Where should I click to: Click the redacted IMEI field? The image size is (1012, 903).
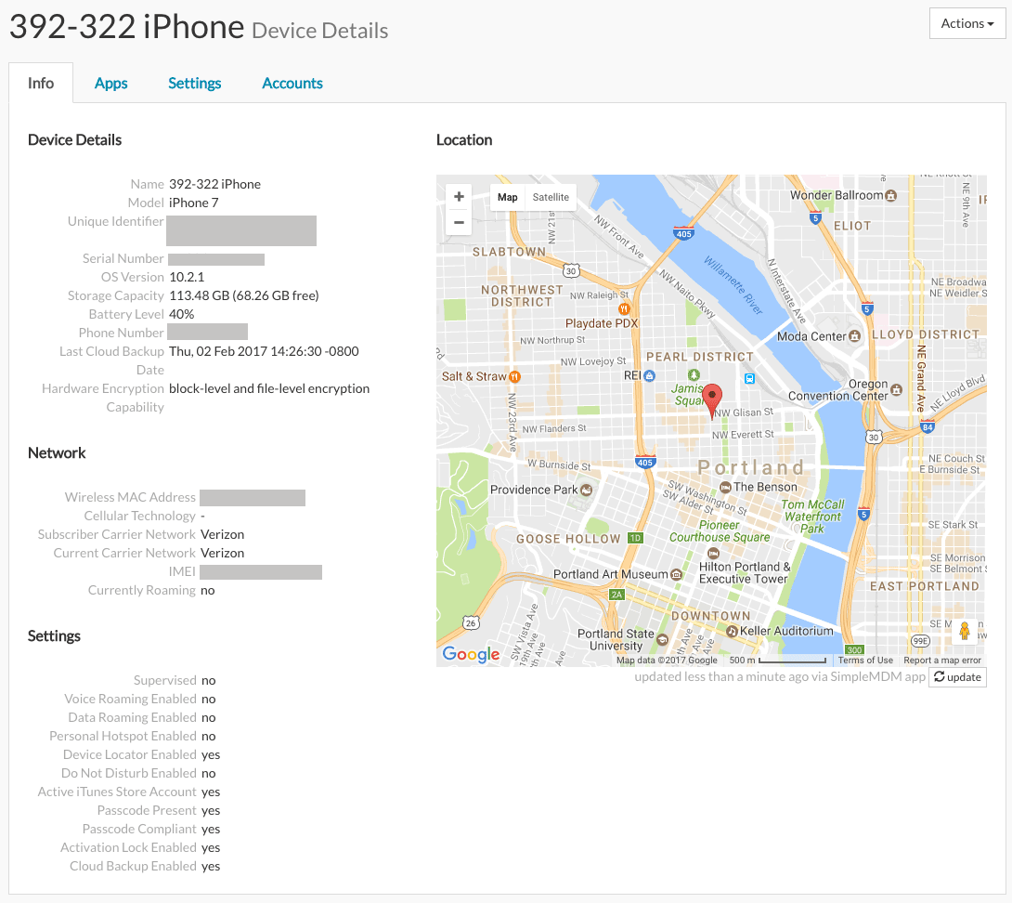[x=261, y=572]
